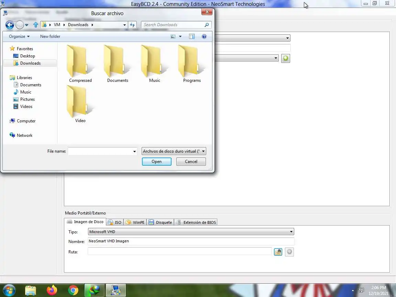The width and height of the screenshot is (396, 297).
Task: Click the browse file icon next to Ruta
Action: tap(278, 252)
